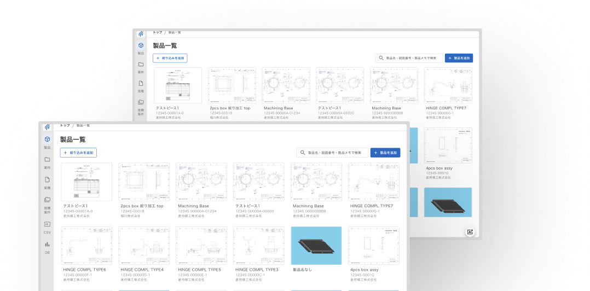Click the 12345 00000D-1 drawing number

[x=135, y=275]
